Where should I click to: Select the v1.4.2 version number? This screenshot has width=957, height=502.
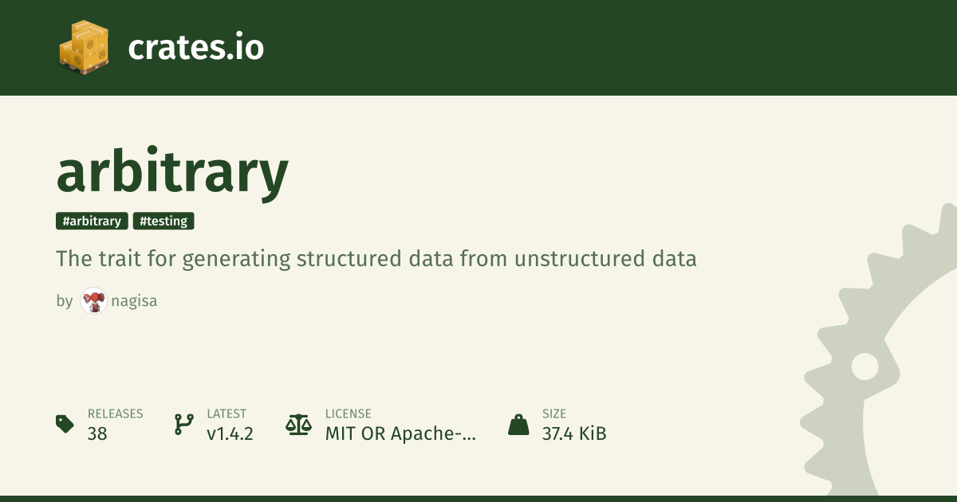[230, 434]
